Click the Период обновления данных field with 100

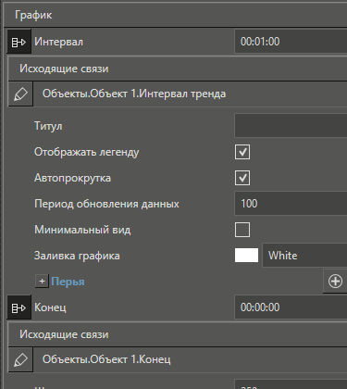tap(291, 204)
